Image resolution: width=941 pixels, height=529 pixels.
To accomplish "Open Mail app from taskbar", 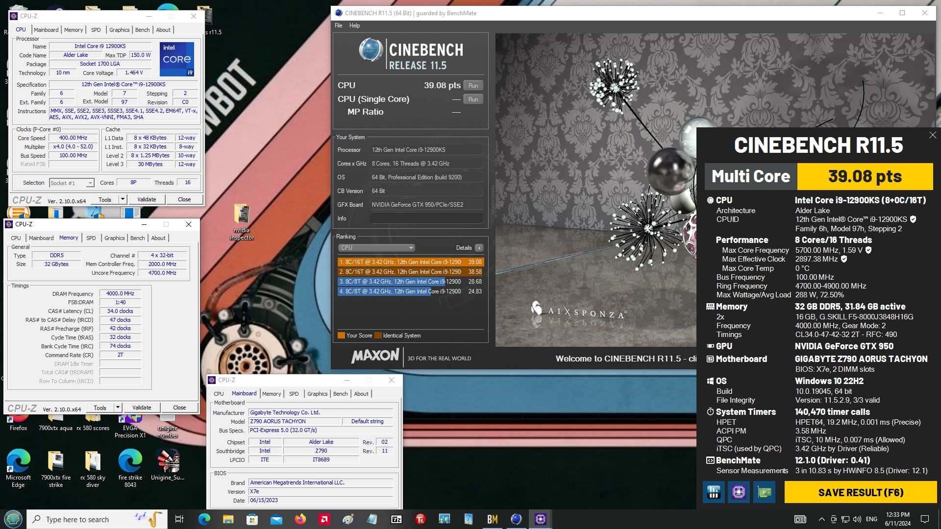I will (x=276, y=519).
